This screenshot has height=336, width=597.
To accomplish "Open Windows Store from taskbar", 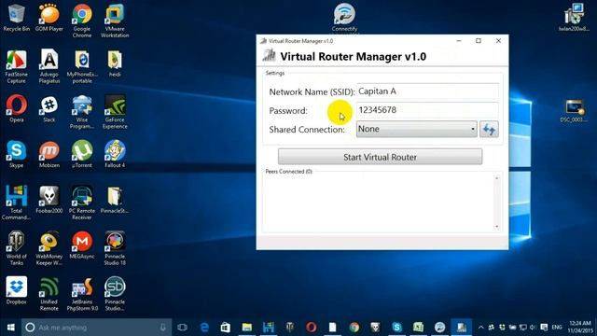I will [x=226, y=328].
